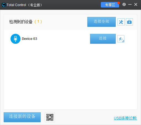Click the red notification dot badge
This screenshot has height=125, width=141.
[x=119, y=3]
